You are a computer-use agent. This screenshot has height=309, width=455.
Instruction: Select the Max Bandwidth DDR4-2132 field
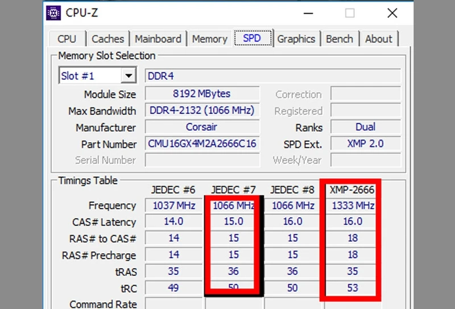point(202,110)
